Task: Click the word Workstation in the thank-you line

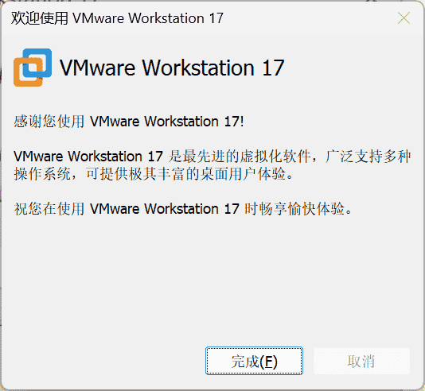Action: pos(181,122)
